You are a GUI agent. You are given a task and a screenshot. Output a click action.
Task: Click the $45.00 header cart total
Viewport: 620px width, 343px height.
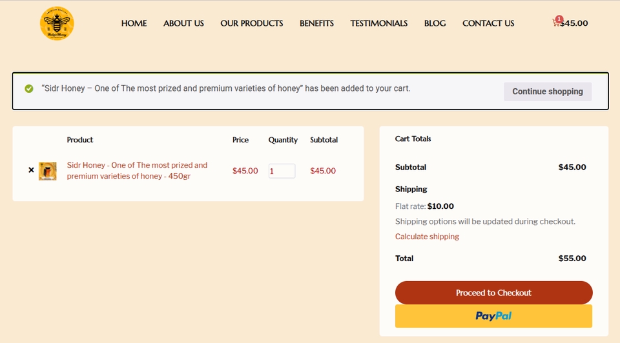point(574,23)
